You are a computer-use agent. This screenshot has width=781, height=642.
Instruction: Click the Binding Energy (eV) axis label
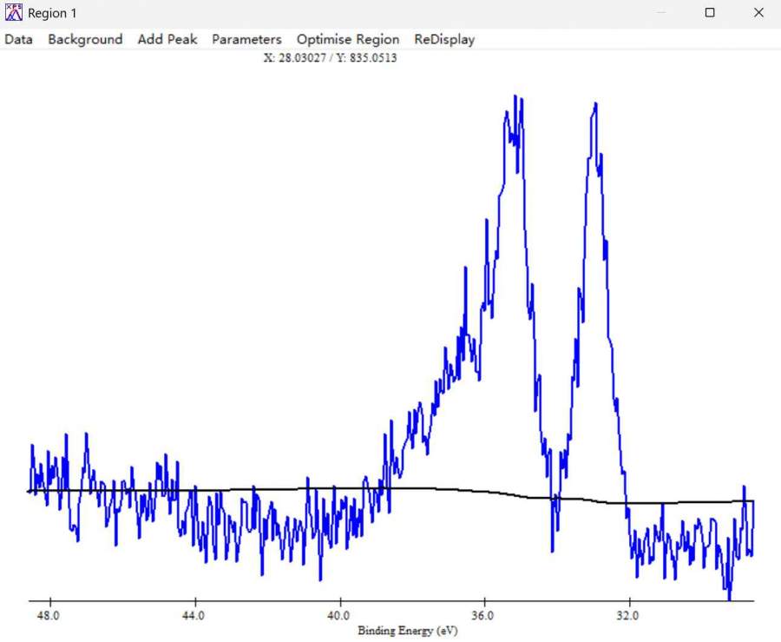click(x=407, y=631)
